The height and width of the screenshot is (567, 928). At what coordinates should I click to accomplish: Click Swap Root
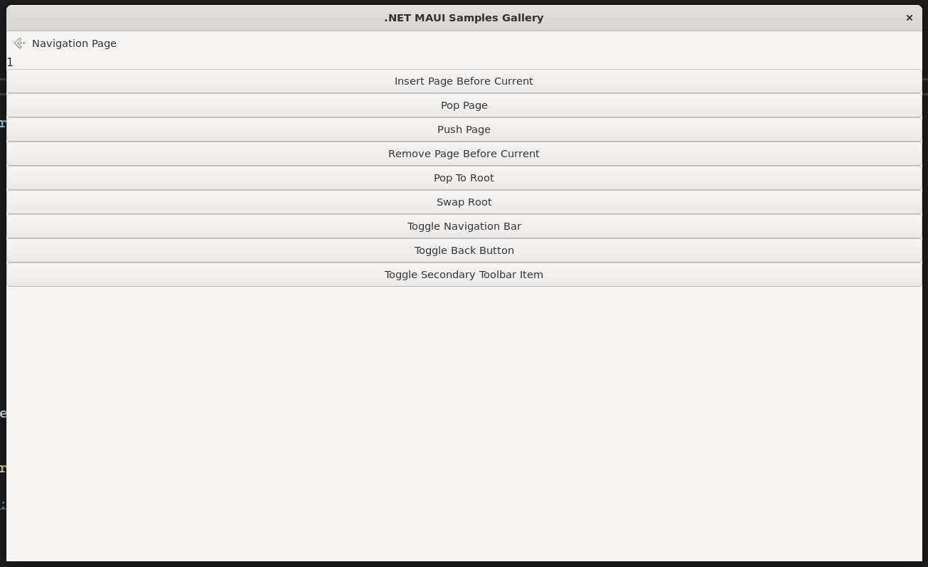[464, 202]
